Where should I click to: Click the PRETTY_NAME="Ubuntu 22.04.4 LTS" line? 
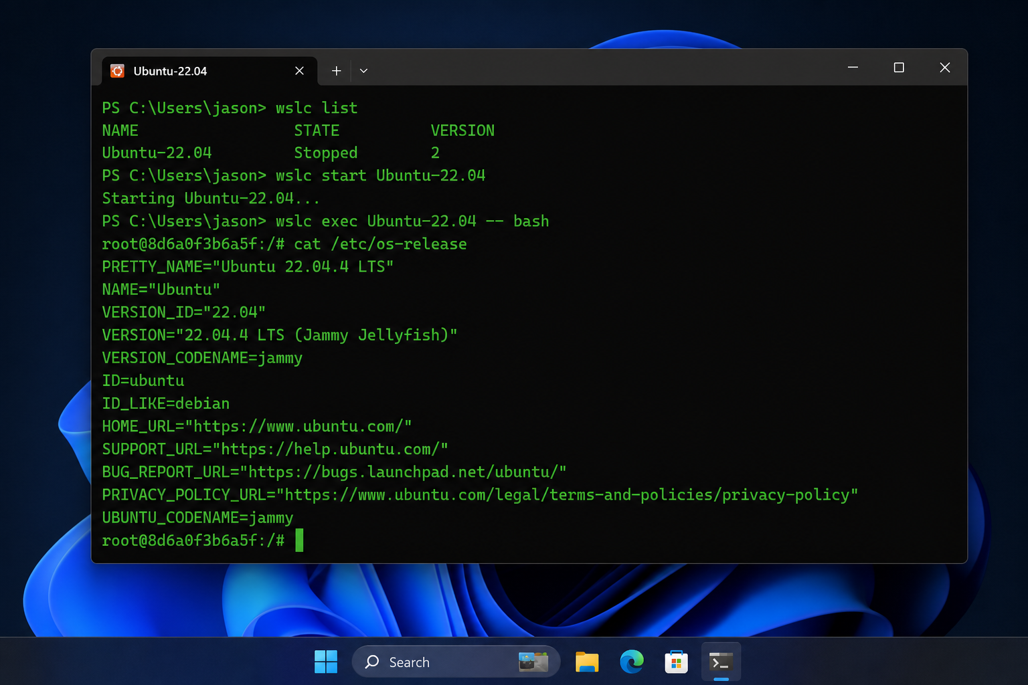(248, 267)
